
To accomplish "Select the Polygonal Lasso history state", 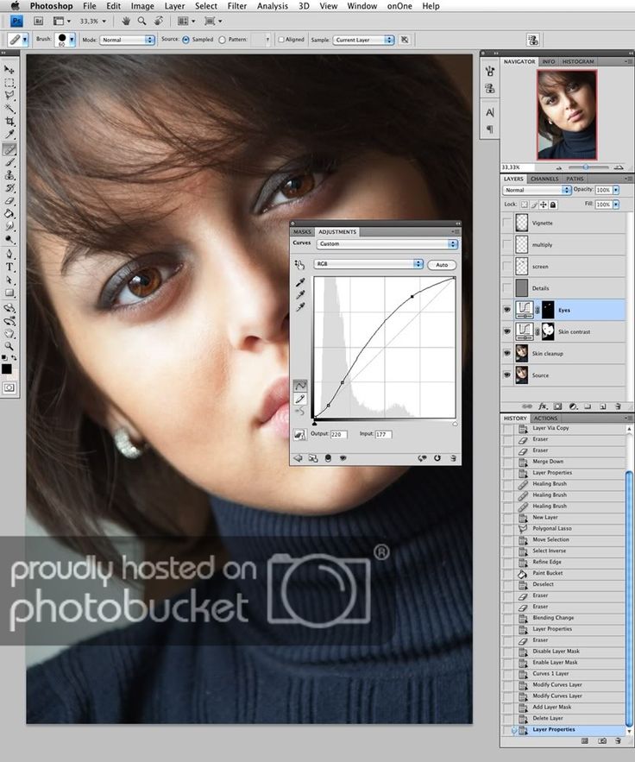I will point(551,528).
